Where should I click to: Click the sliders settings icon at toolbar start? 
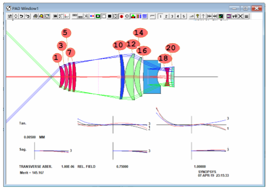pos(10,16)
